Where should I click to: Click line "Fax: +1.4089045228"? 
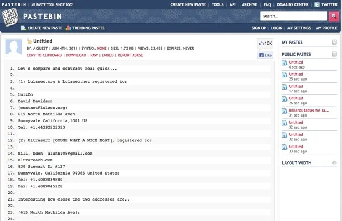point(40,186)
